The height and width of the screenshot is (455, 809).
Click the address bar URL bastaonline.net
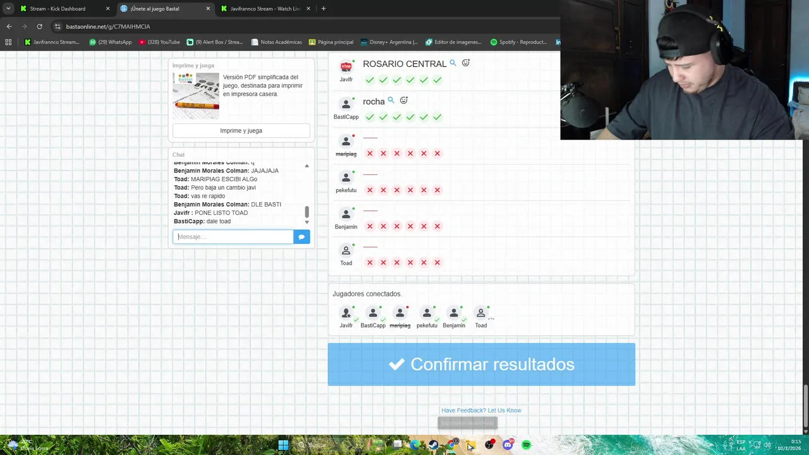[x=108, y=27]
